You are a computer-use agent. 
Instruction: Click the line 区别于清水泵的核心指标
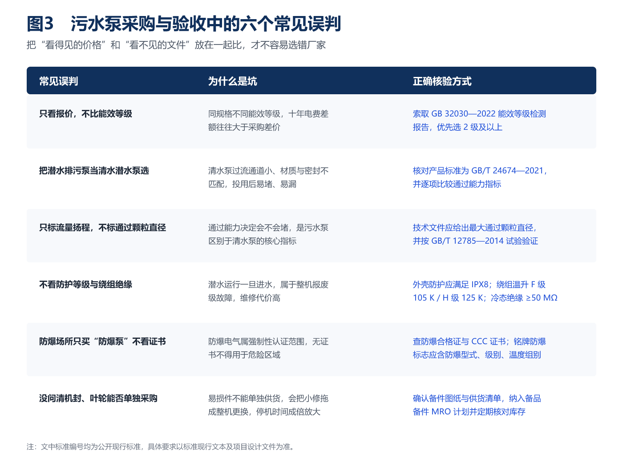pos(252,241)
